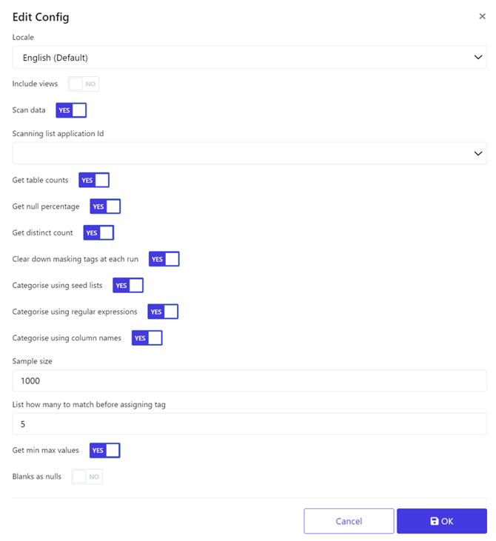Screen dimensions: 496x541
Task: Click the Sample size input field
Action: coord(249,380)
